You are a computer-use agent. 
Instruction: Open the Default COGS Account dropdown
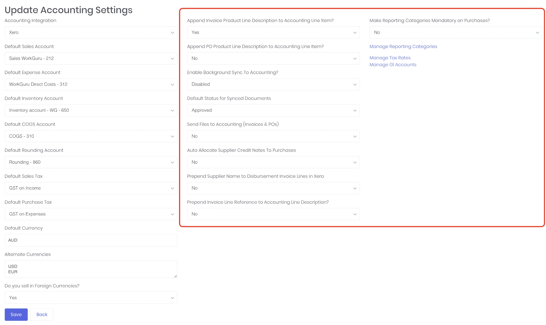click(91, 136)
